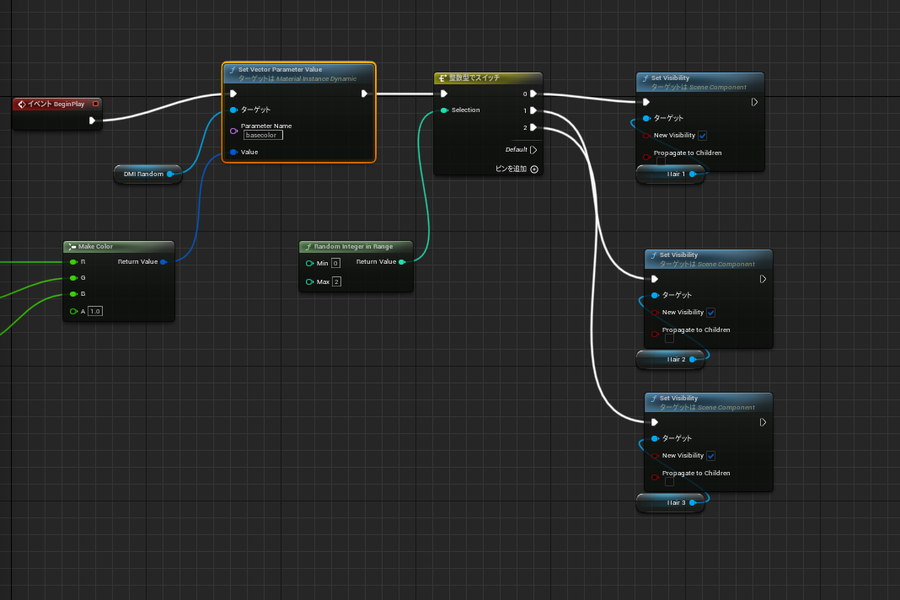The image size is (900, 600).
Task: Click the Hair 3 variable output pin
Action: point(693,503)
